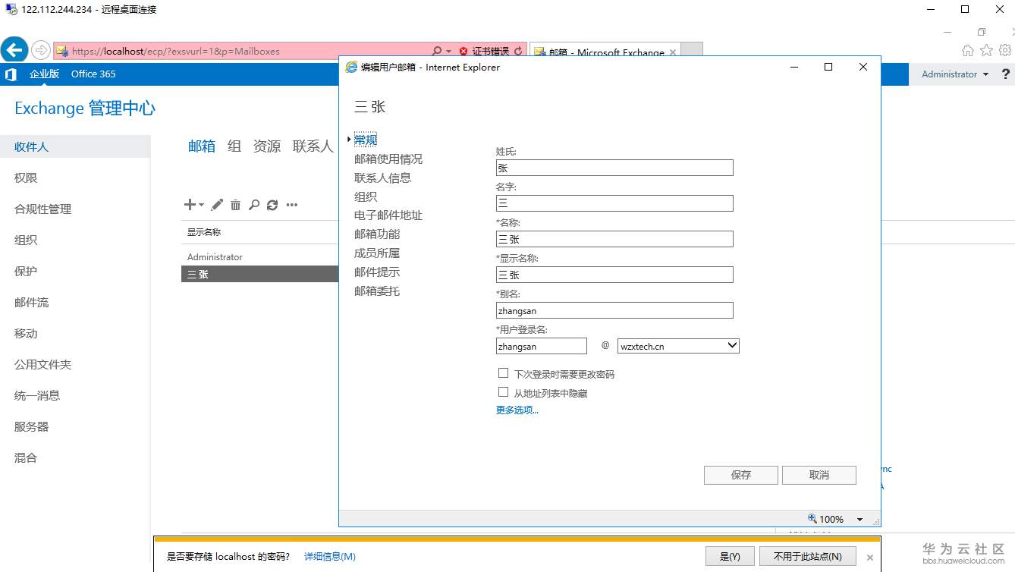
Task: Open the address bar autocomplete dropdown arrow
Action: coord(448,51)
